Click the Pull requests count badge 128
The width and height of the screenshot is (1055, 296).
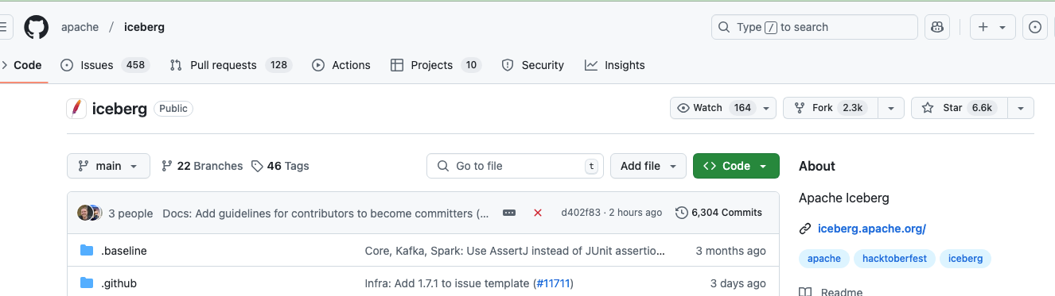click(278, 65)
